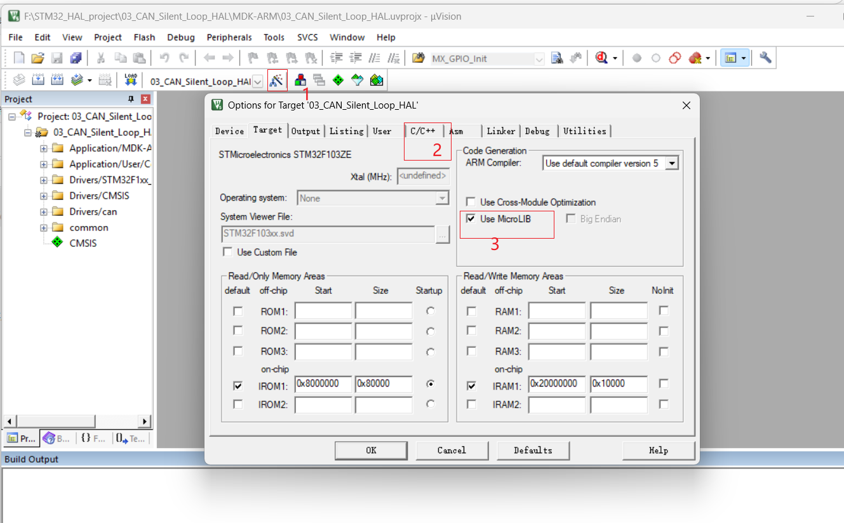Click the Save All icon

pos(76,58)
